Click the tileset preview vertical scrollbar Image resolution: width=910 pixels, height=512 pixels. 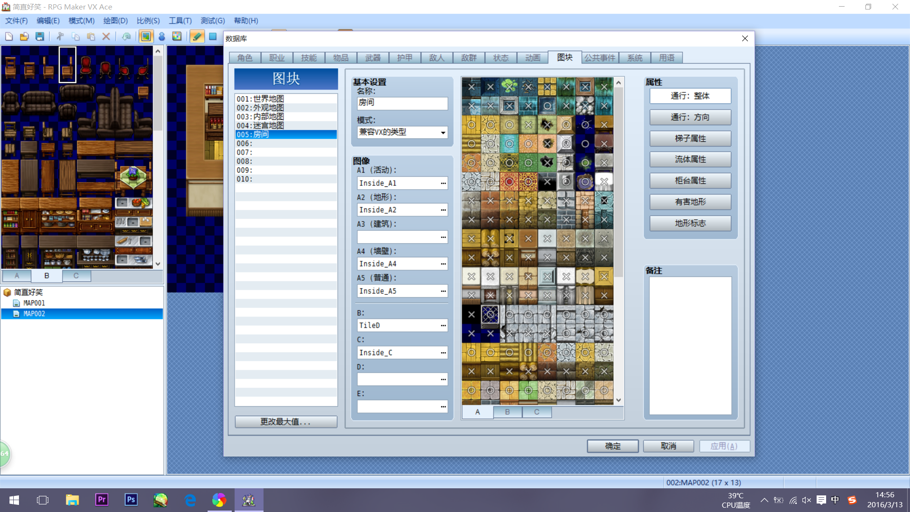(x=619, y=241)
